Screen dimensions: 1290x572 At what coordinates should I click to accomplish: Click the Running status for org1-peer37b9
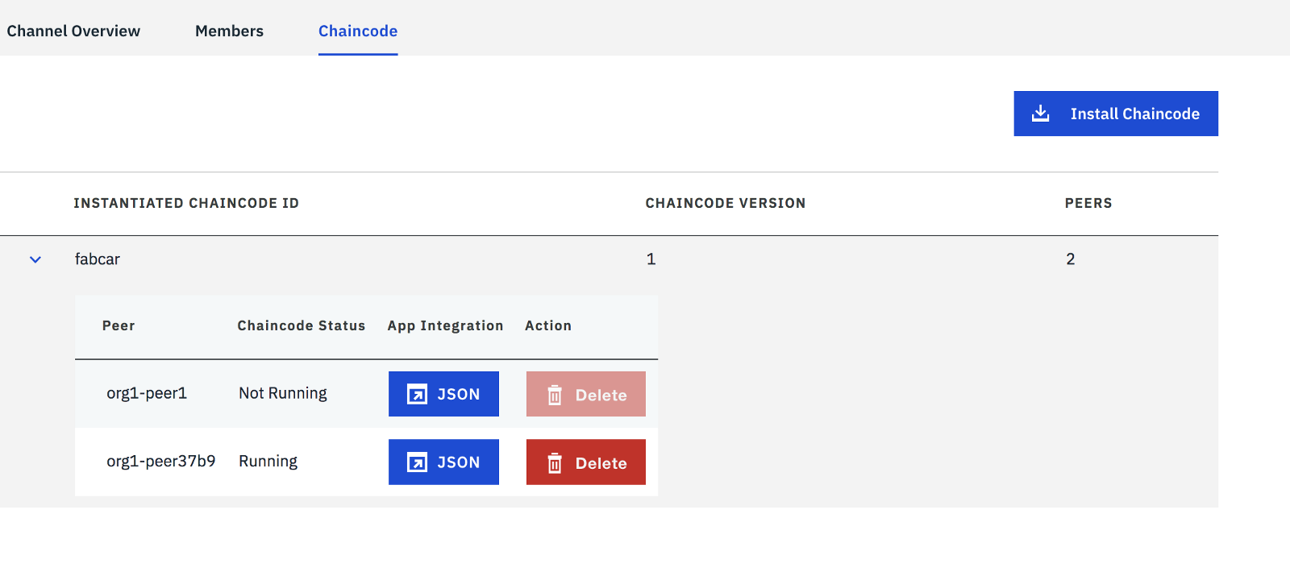[x=268, y=461]
